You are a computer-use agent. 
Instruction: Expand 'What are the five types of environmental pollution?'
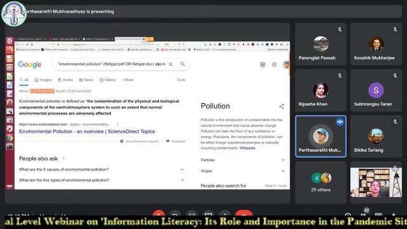point(102,180)
